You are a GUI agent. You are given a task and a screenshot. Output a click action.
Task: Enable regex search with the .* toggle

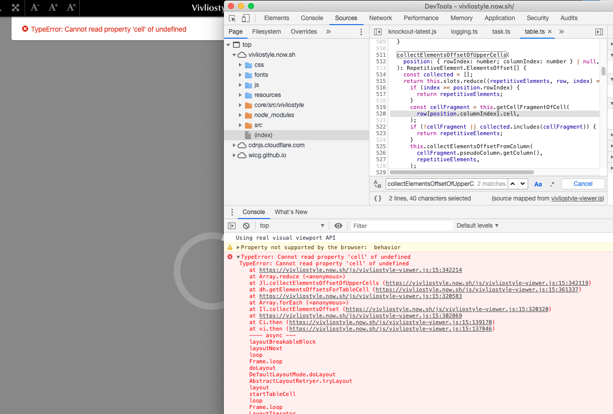(x=552, y=184)
